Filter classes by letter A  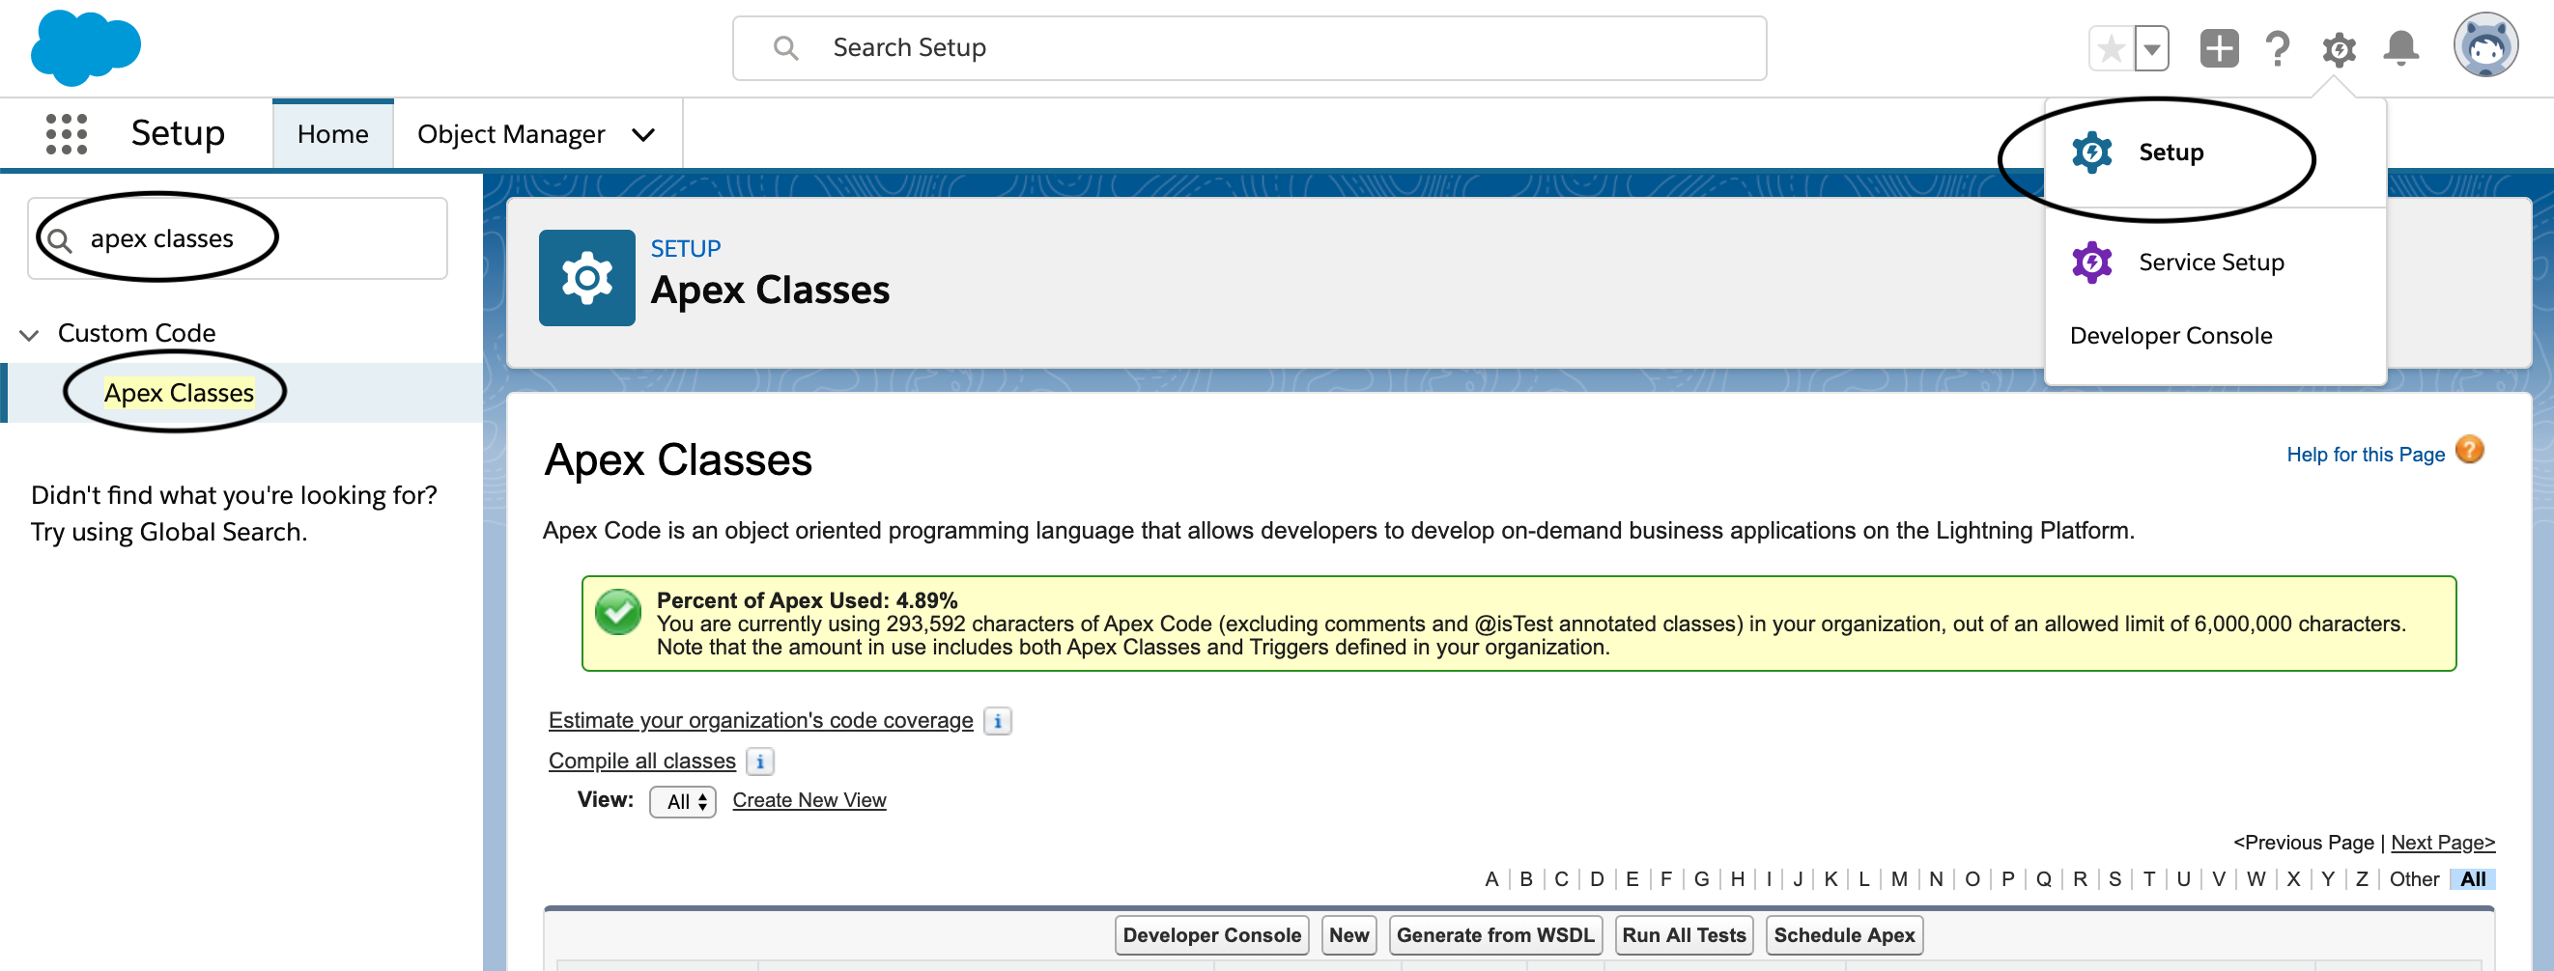pyautogui.click(x=1490, y=879)
